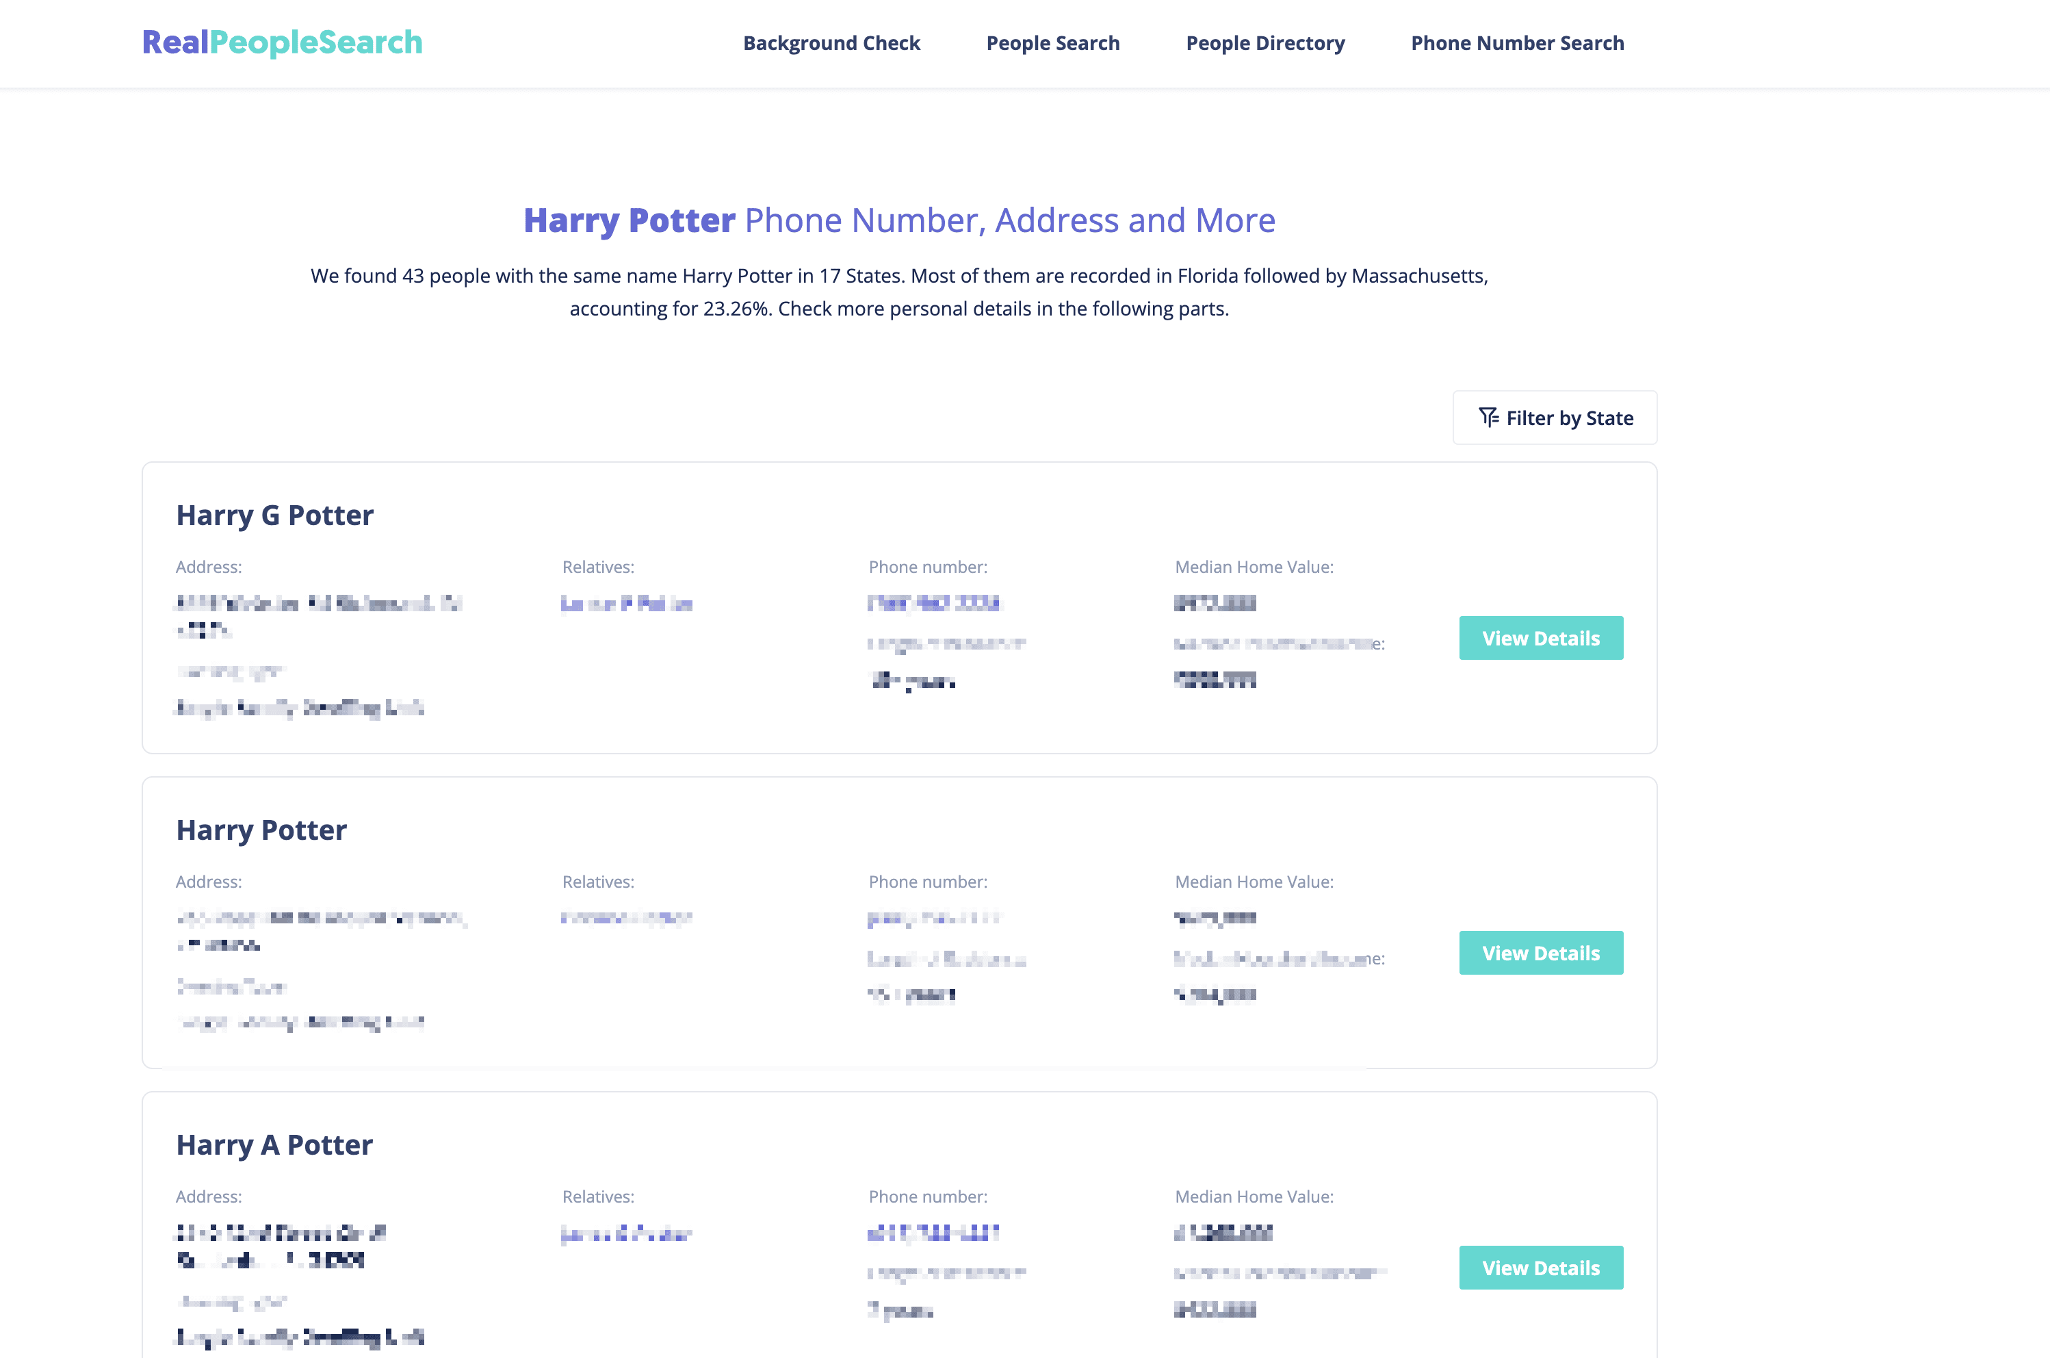
Task: Click the middle card's Harry Potter name
Action: coord(261,830)
